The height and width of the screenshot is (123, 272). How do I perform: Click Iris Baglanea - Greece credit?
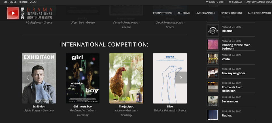[39, 23]
